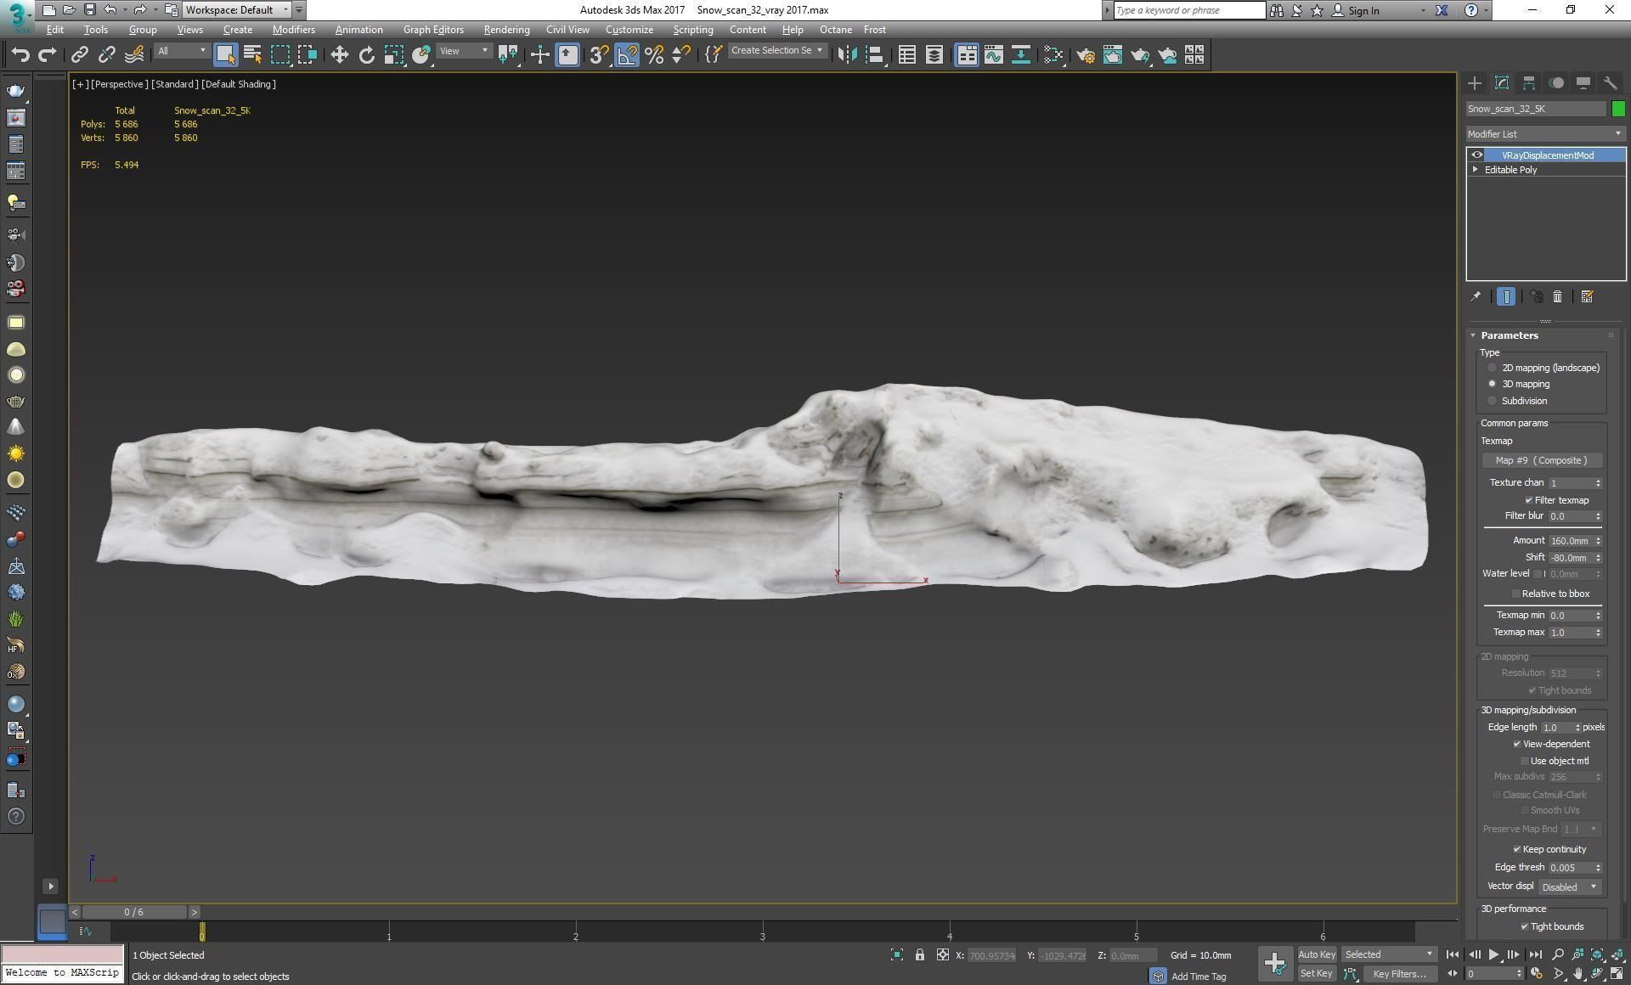This screenshot has width=1631, height=985.
Task: Switch to the Display panel tab
Action: pyautogui.click(x=1583, y=82)
